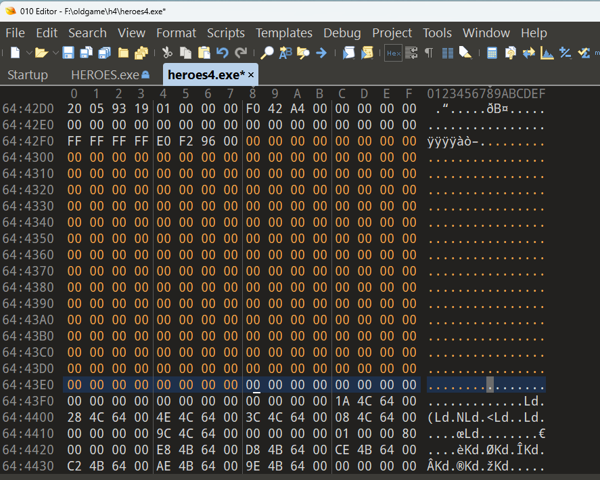The image size is (600, 480).
Task: Open the Format menu
Action: [176, 33]
